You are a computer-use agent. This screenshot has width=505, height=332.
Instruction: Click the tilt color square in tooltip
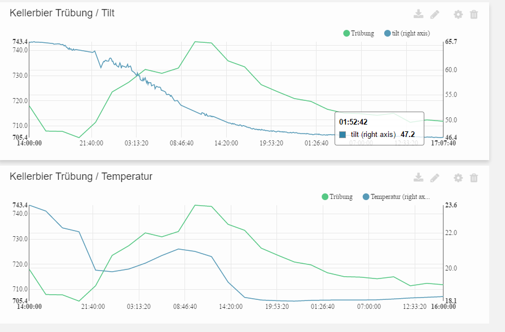coord(342,135)
